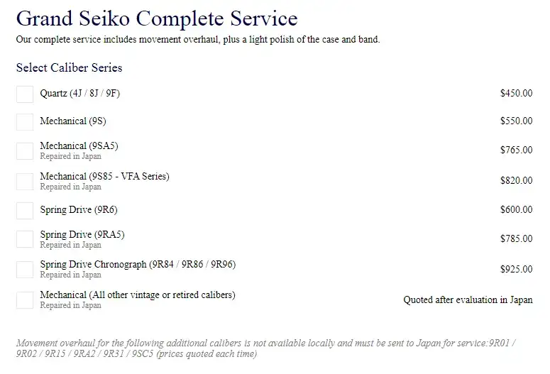The width and height of the screenshot is (550, 374).
Task: Click the $820.00 VFA Series price
Action: point(516,181)
